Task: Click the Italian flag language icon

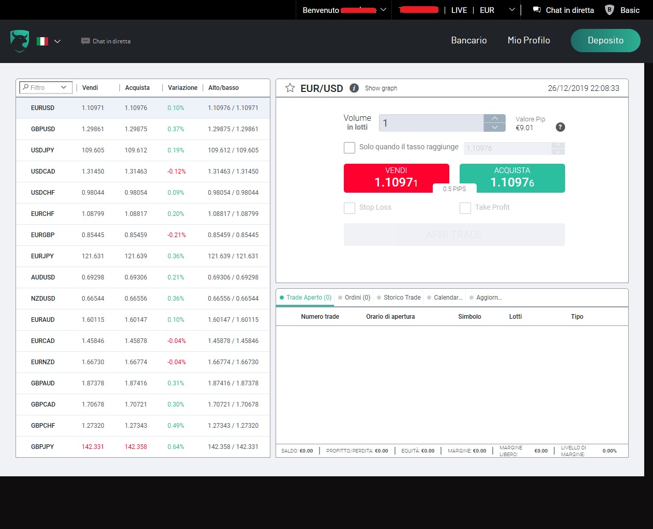Action: pyautogui.click(x=42, y=41)
